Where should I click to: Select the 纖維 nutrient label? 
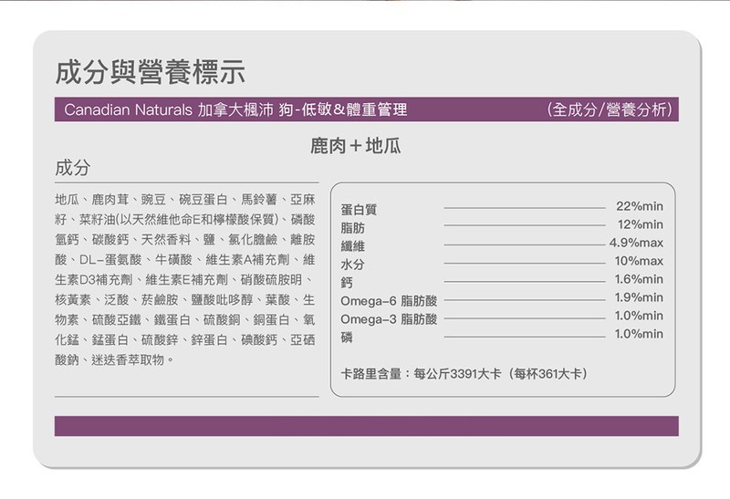pos(352,244)
